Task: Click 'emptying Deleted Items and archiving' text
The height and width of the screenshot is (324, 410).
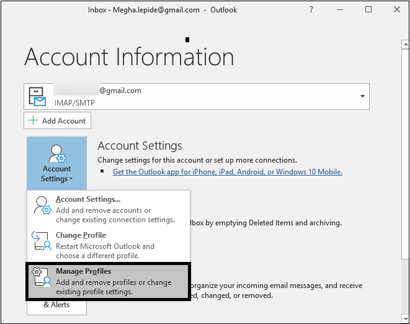Action: [x=279, y=223]
